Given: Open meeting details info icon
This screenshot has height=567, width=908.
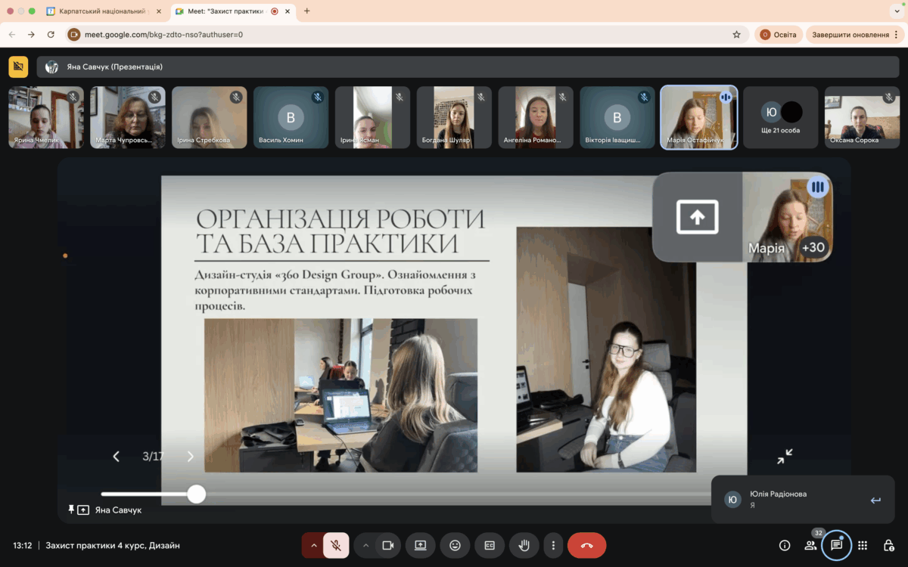Looking at the screenshot, I should (x=785, y=545).
